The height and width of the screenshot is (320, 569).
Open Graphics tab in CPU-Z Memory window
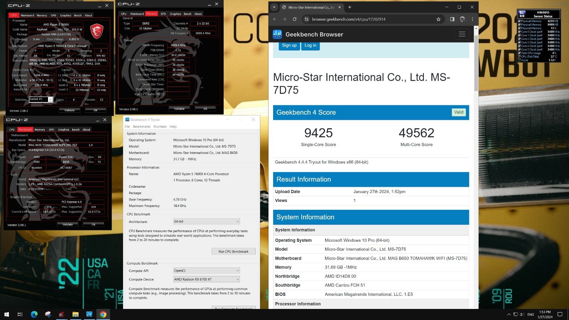tap(175, 14)
